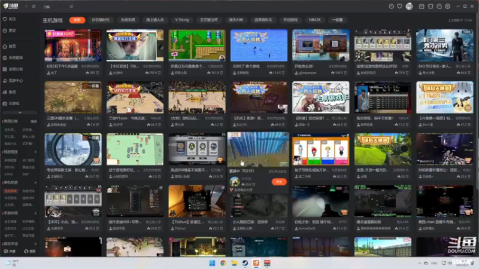Click the back arrow in the title bar
This screenshot has height=269, width=479.
tap(26, 6)
